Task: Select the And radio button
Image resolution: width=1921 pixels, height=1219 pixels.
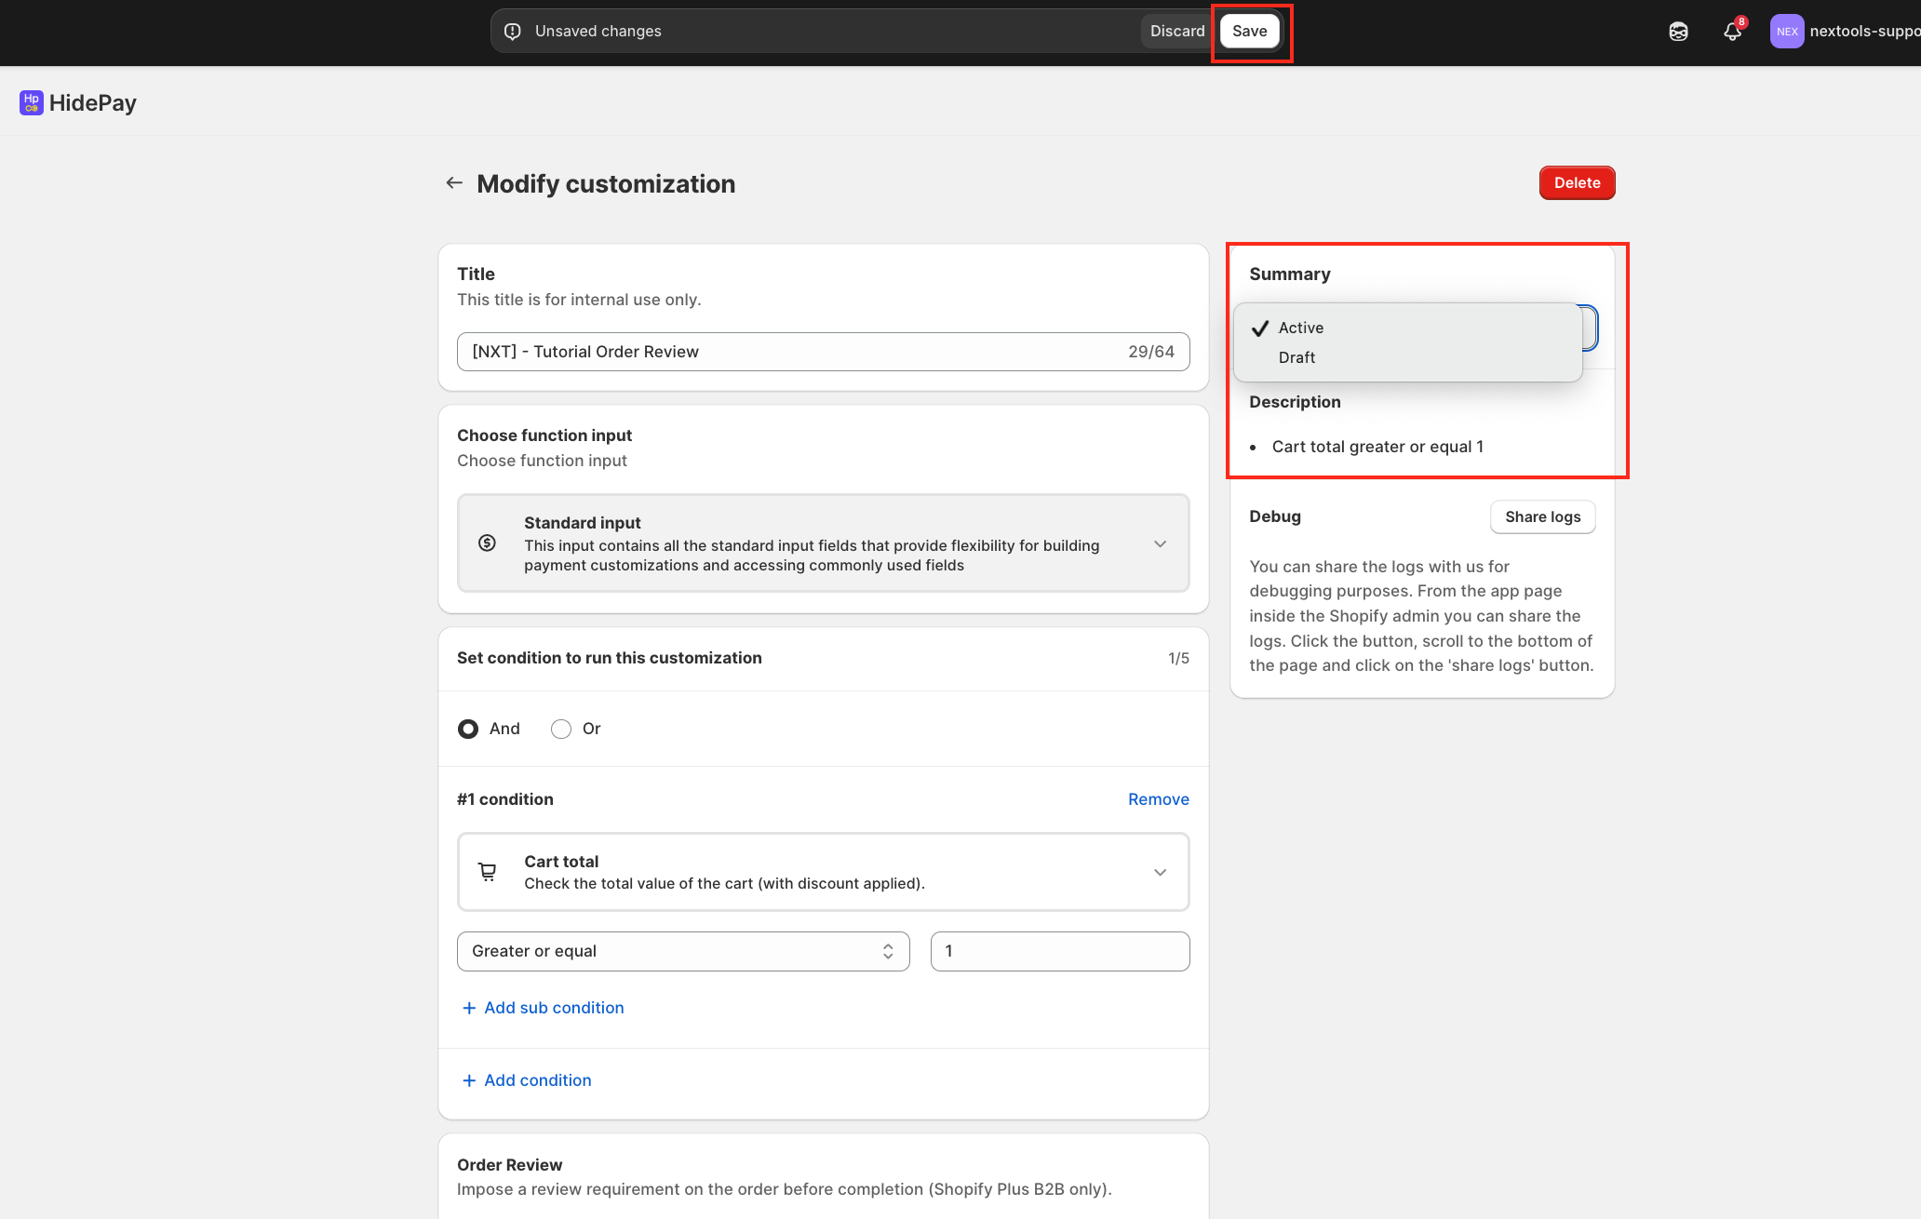Action: [468, 729]
